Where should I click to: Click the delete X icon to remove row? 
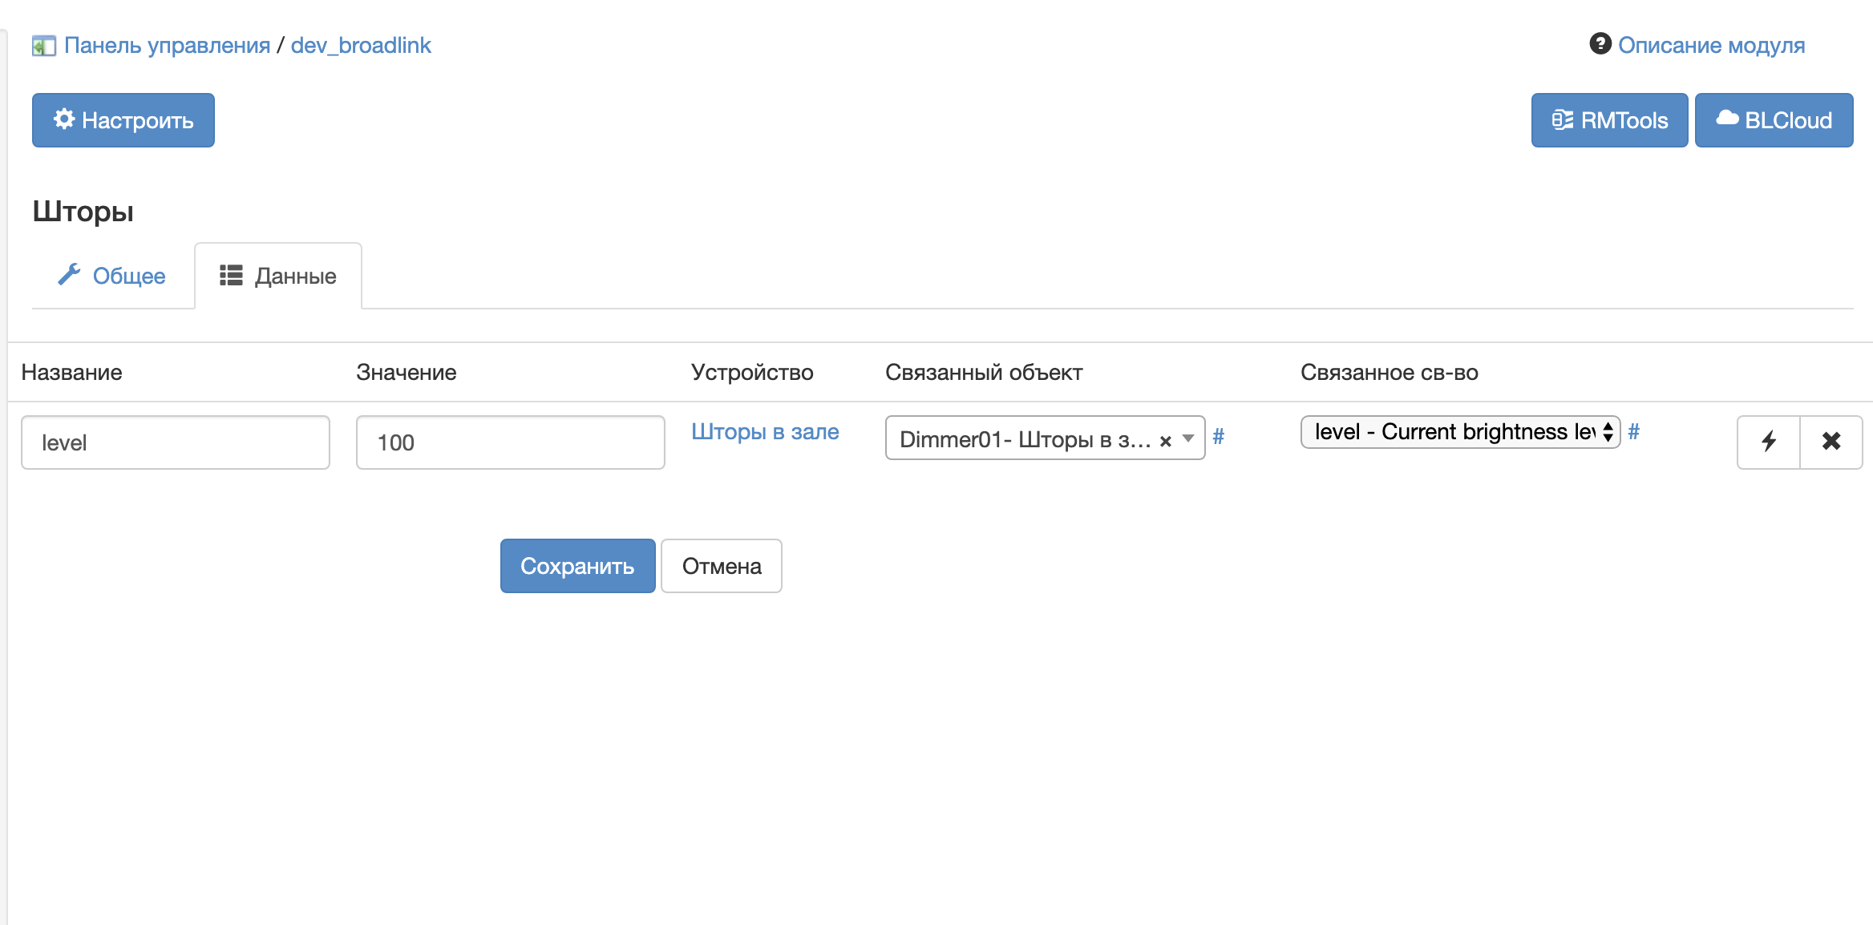[1830, 442]
